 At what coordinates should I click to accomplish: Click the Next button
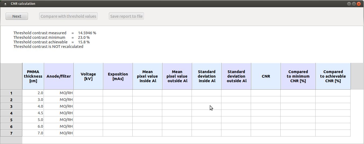17,16
